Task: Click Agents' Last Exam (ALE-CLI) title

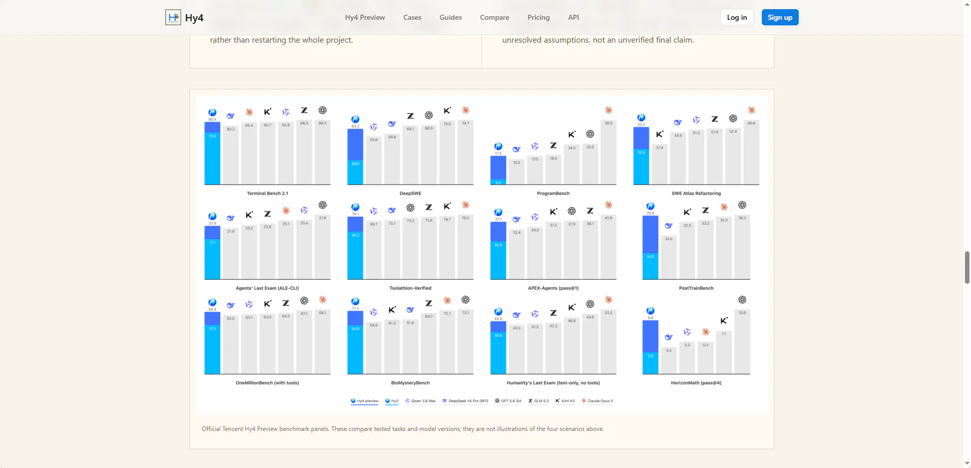Action: (267, 288)
